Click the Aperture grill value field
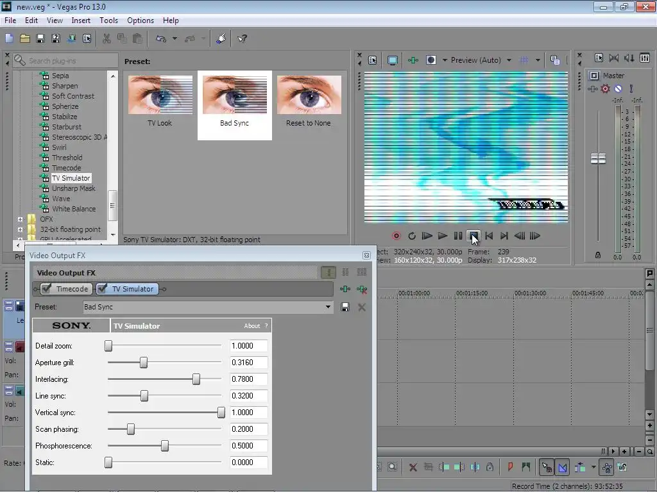This screenshot has width=657, height=492. (x=248, y=363)
